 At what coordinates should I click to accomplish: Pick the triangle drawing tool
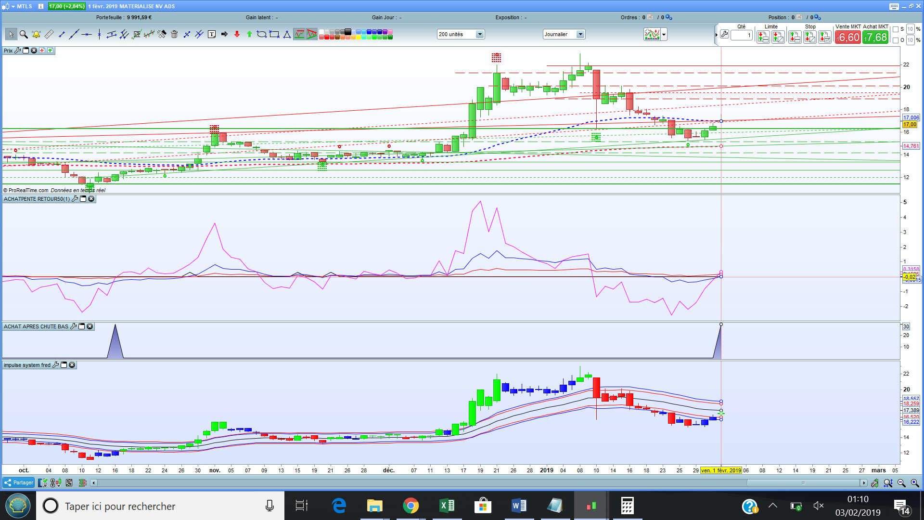coord(287,34)
